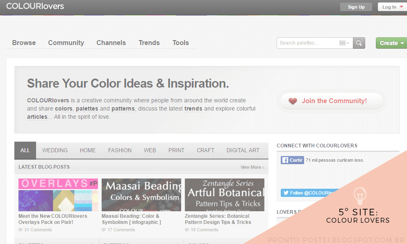Click the palettes link in description
407x244 pixels.
click(87, 108)
